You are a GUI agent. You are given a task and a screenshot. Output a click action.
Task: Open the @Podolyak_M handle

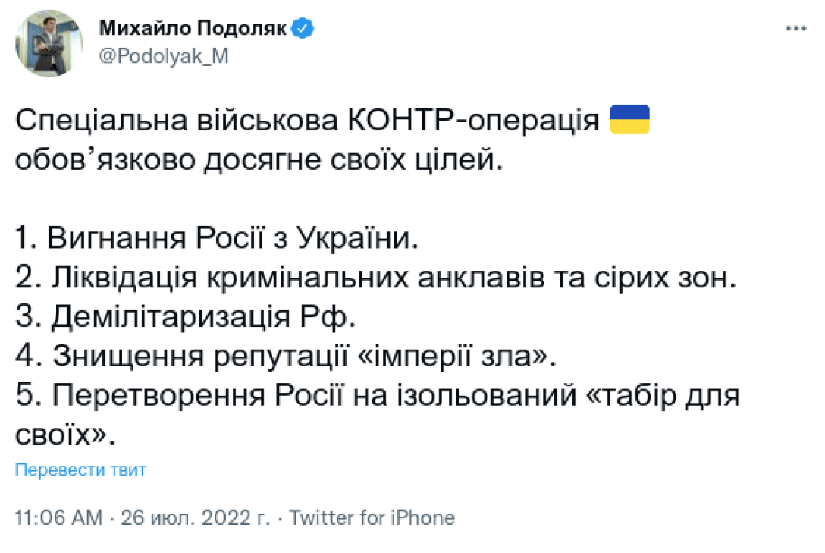pos(164,57)
